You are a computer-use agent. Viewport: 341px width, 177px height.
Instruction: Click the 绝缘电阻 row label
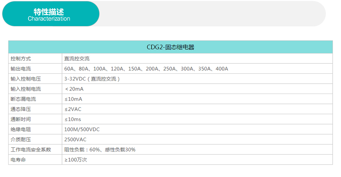pos(21,130)
